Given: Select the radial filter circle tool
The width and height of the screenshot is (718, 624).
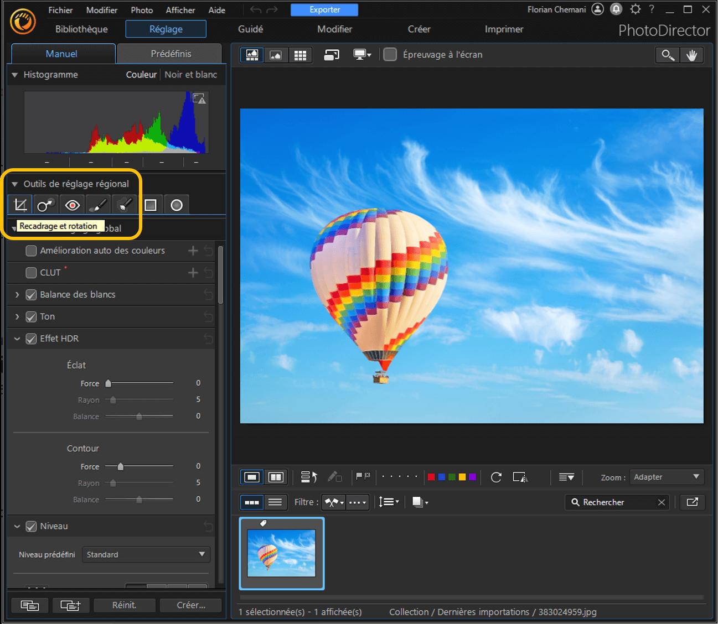Looking at the screenshot, I should click(x=177, y=205).
